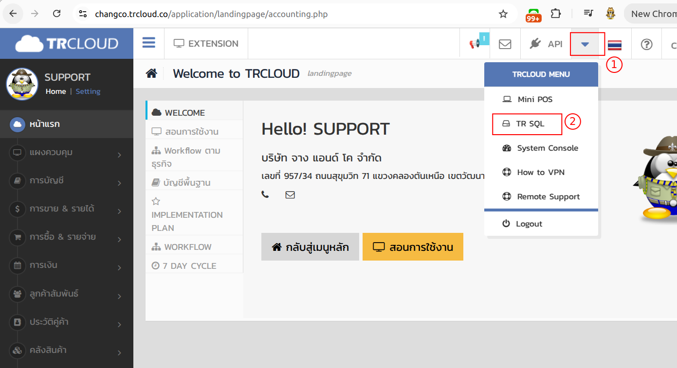The width and height of the screenshot is (677, 368).
Task: Expand แผงควบคุม sidebar chevron
Action: 119,155
